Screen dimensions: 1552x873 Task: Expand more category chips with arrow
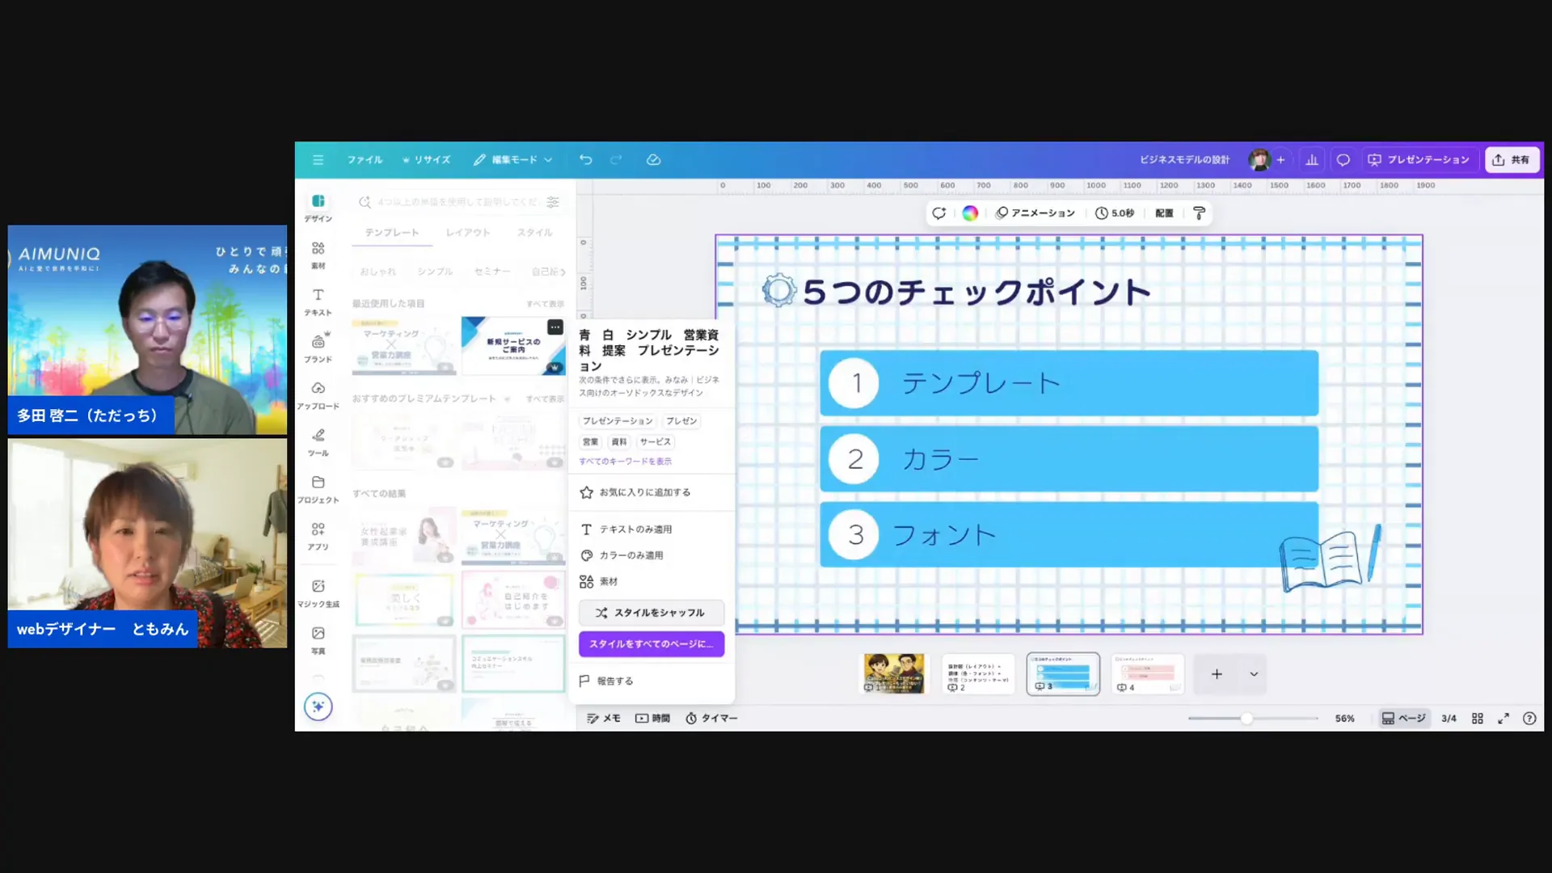tap(563, 272)
